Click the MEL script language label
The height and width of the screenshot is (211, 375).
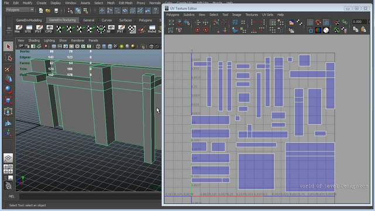pos(11,196)
